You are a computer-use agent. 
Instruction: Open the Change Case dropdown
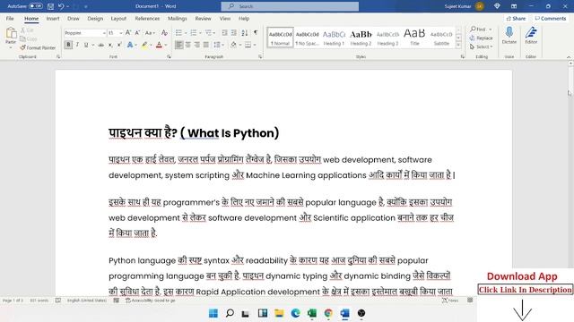point(150,33)
